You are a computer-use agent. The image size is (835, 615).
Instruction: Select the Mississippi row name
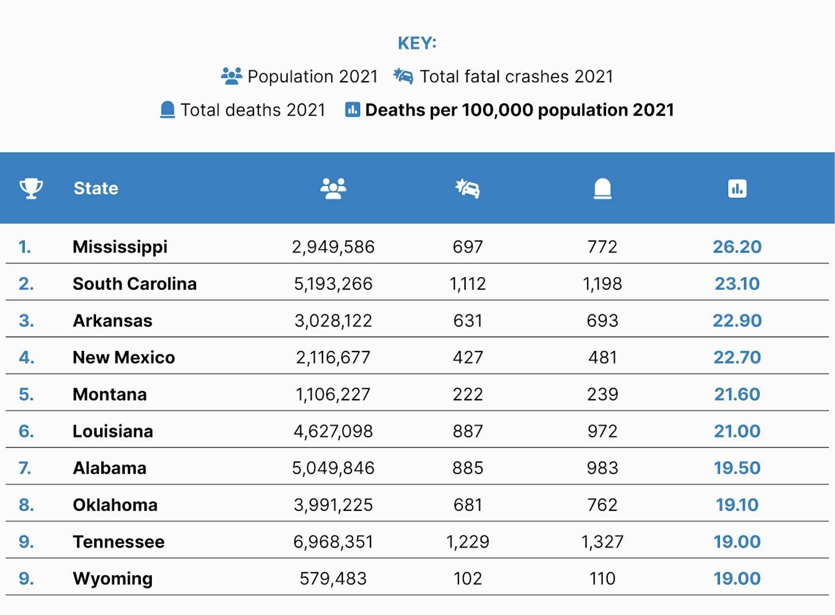coord(120,247)
